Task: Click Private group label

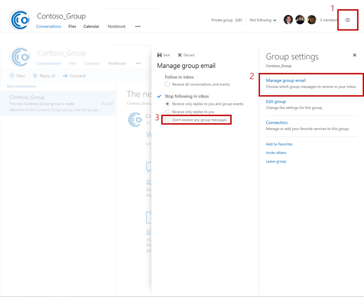Action: coord(222,20)
